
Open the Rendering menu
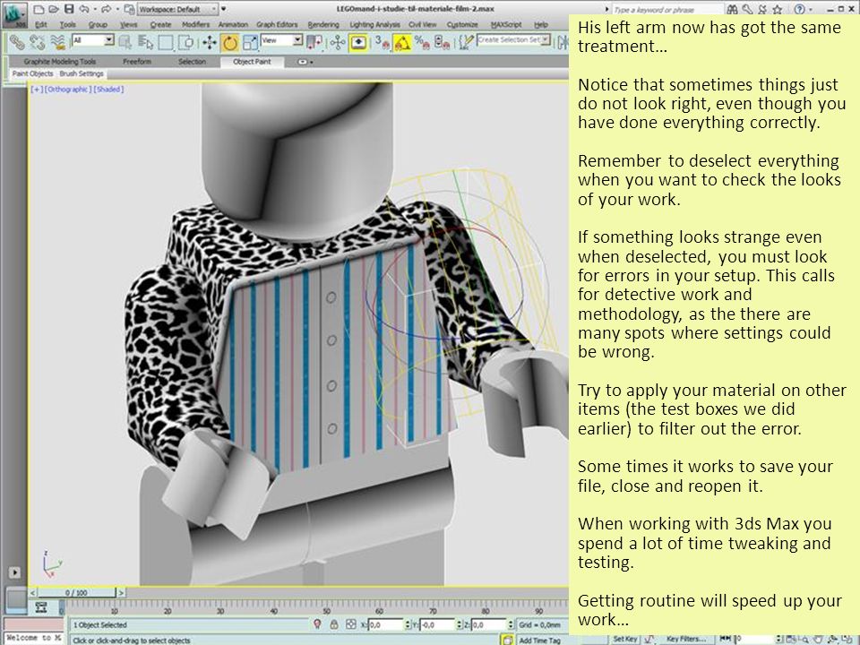pos(323,25)
